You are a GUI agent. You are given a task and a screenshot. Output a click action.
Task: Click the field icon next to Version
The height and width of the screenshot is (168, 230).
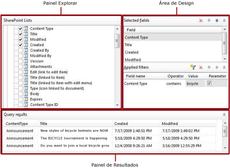point(26,61)
